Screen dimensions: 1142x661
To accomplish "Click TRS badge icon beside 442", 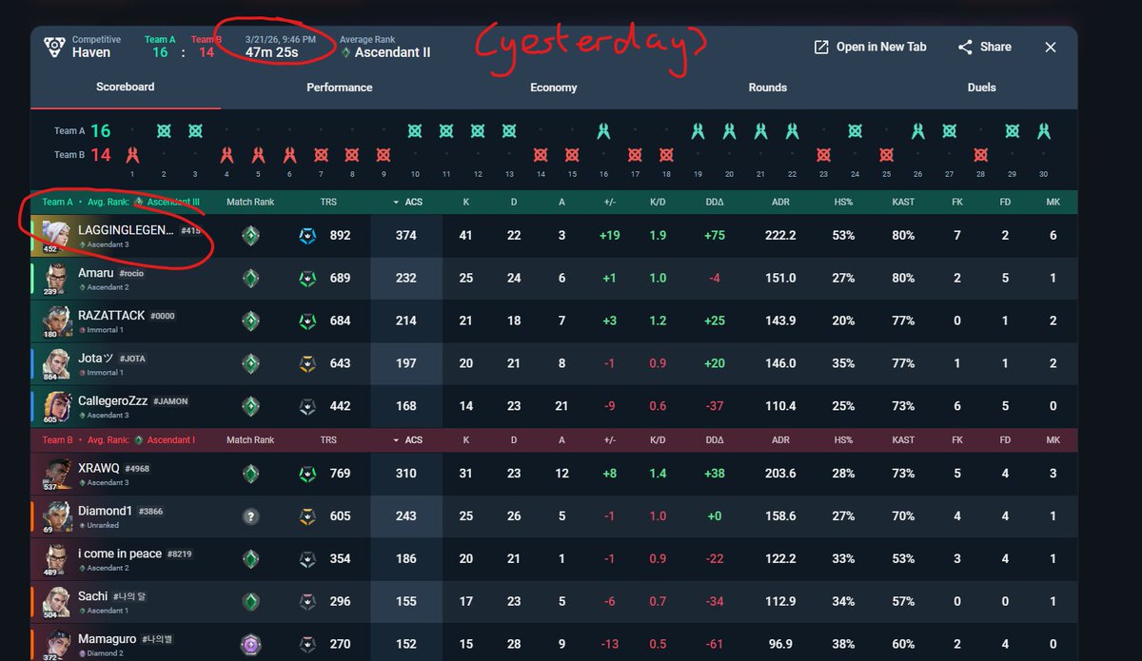I will pyautogui.click(x=306, y=406).
